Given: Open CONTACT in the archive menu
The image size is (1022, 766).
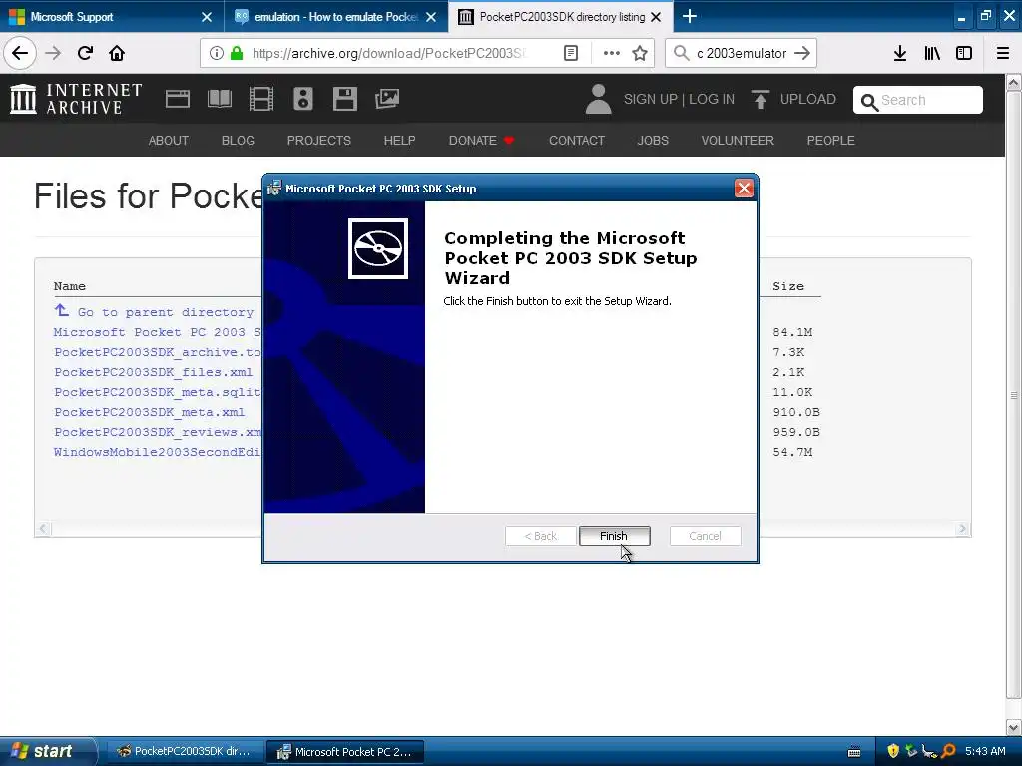Looking at the screenshot, I should tap(577, 140).
